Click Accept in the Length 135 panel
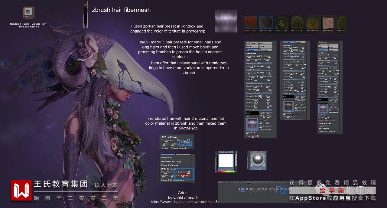This screenshot has width=387, height=208. click(266, 50)
